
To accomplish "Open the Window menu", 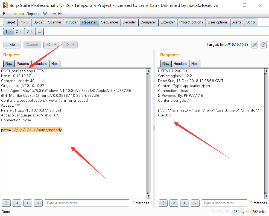I will click(49, 14).
